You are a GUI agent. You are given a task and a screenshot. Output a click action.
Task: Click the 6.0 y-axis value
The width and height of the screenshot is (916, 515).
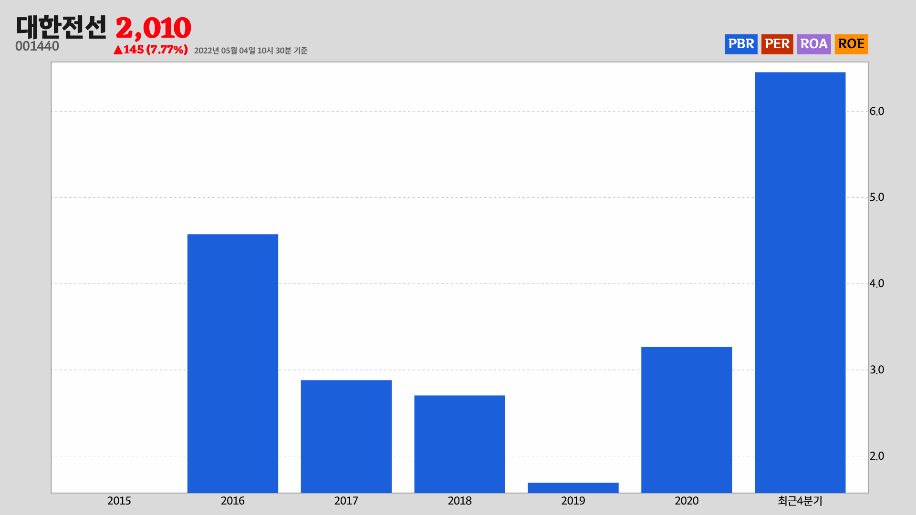(877, 111)
